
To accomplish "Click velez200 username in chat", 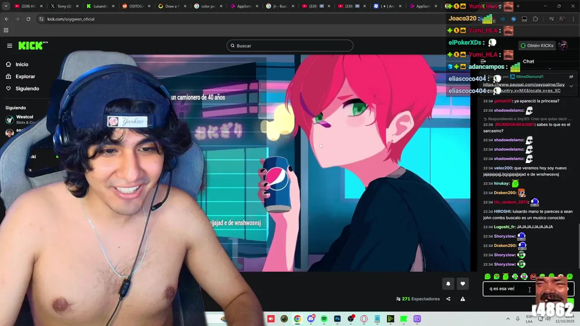I will tap(503, 168).
